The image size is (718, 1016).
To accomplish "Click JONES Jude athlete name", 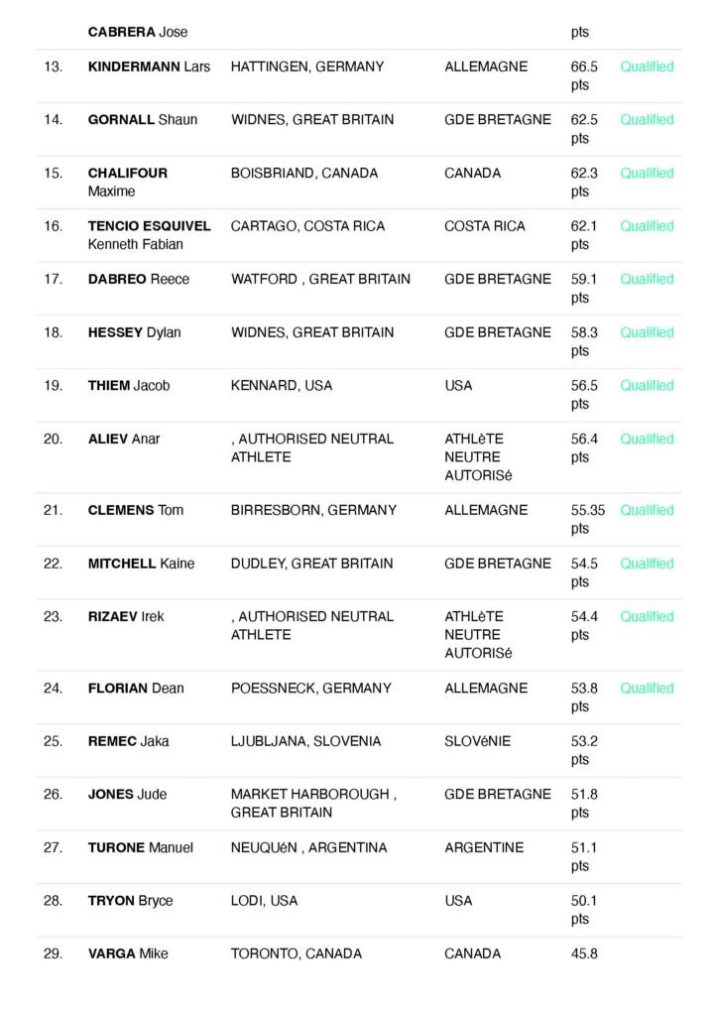I will (x=127, y=795).
